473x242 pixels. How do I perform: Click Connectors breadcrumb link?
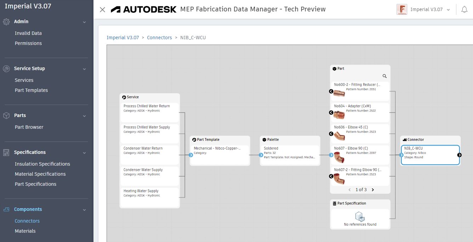(159, 37)
